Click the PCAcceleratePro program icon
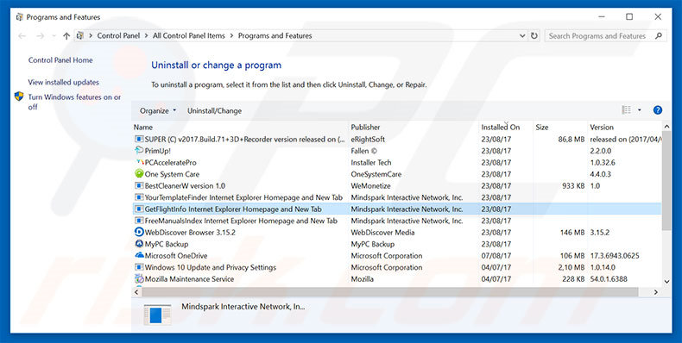 tap(139, 162)
